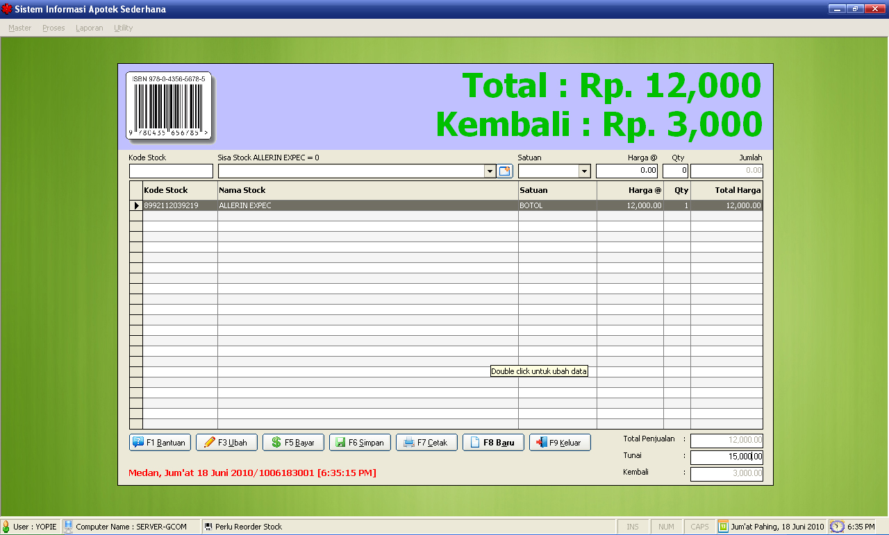Click the F5 Bayar payment button
889x535 pixels.
pos(293,443)
